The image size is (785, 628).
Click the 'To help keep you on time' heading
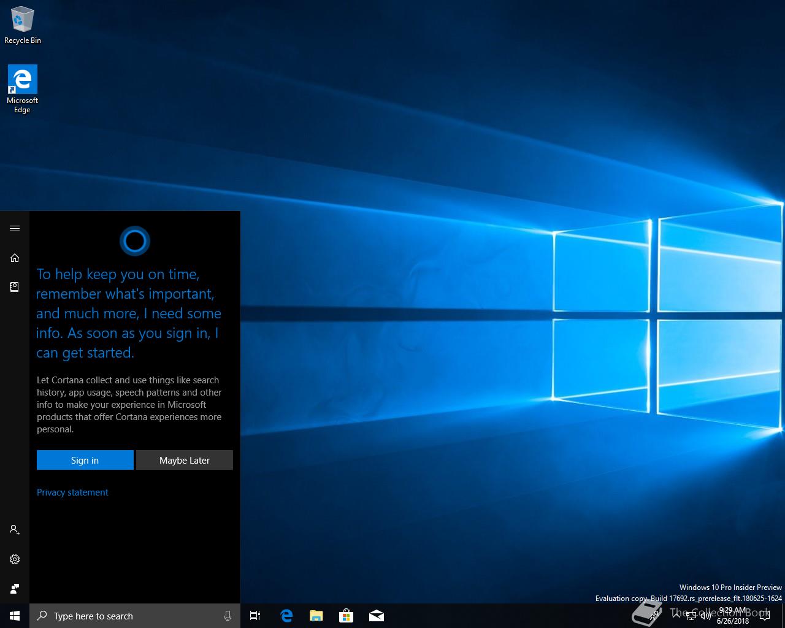pyautogui.click(x=129, y=313)
